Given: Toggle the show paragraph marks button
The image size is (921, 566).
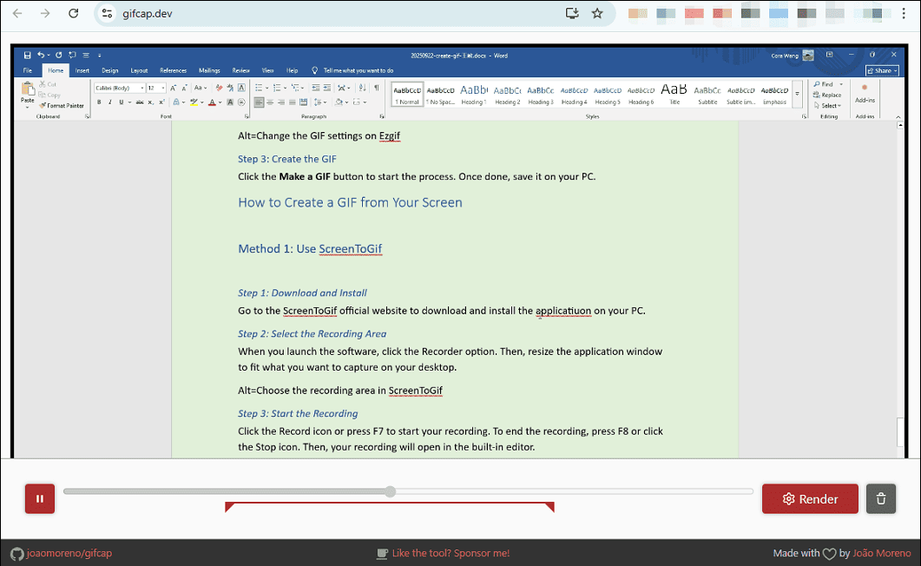Looking at the screenshot, I should [376, 88].
